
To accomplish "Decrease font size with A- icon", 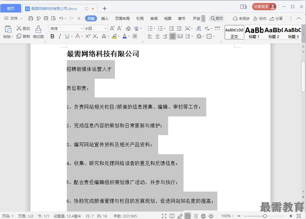I will coord(120,28).
